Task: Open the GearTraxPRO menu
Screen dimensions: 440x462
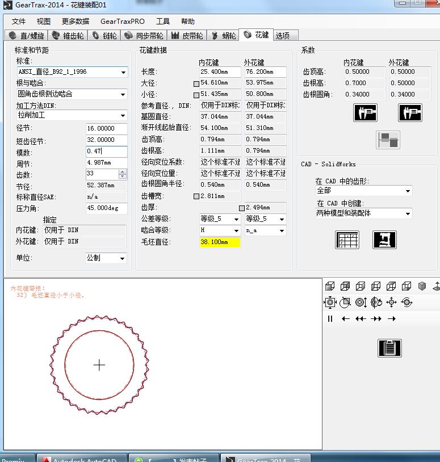Action: pyautogui.click(x=123, y=22)
